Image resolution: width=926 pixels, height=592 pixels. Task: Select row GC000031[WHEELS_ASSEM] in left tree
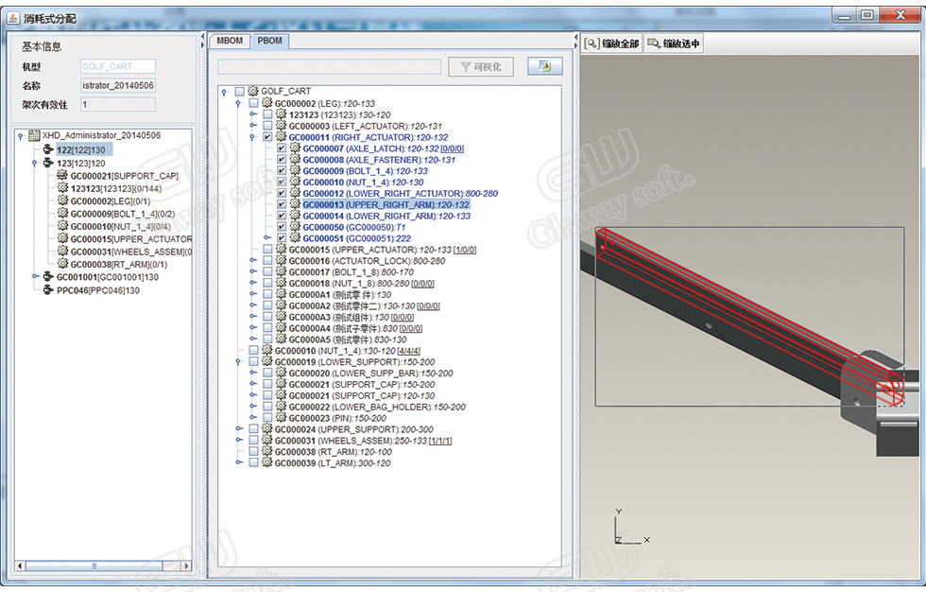(x=131, y=252)
